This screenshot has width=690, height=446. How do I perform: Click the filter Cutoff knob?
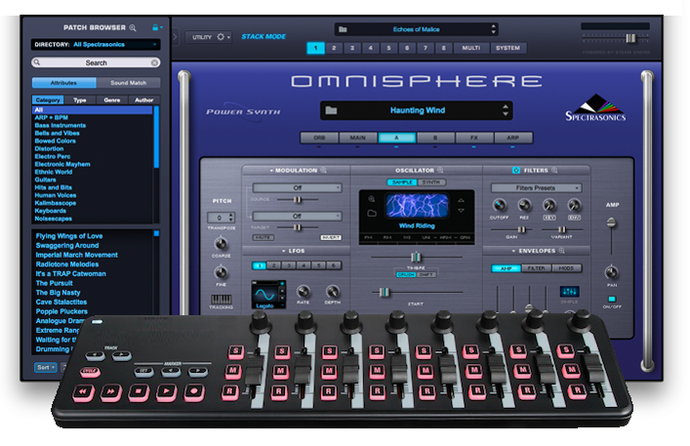[x=499, y=205]
